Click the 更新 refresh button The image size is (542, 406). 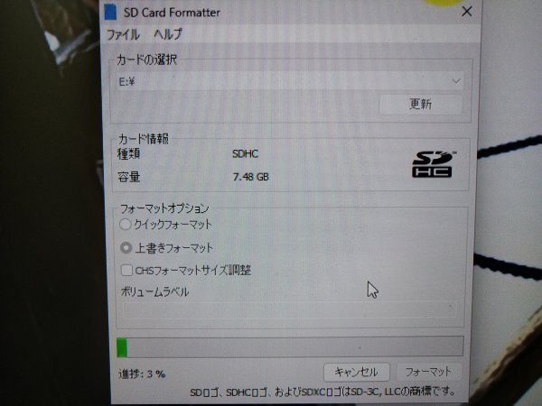(420, 104)
